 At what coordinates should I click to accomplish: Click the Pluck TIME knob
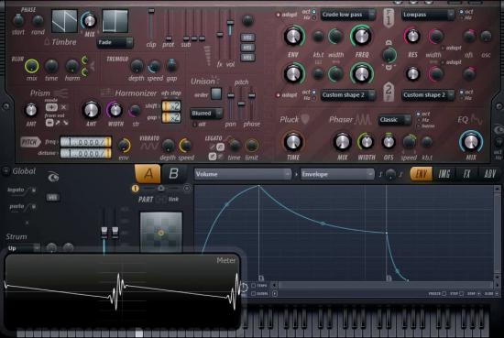[x=293, y=142]
